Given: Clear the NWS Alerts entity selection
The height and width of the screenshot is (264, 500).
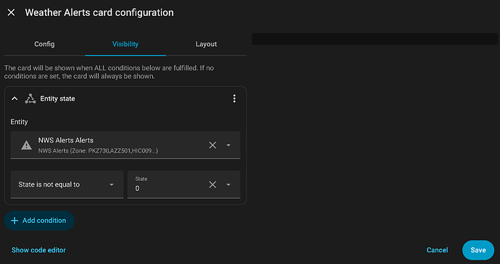Looking at the screenshot, I should click(212, 145).
